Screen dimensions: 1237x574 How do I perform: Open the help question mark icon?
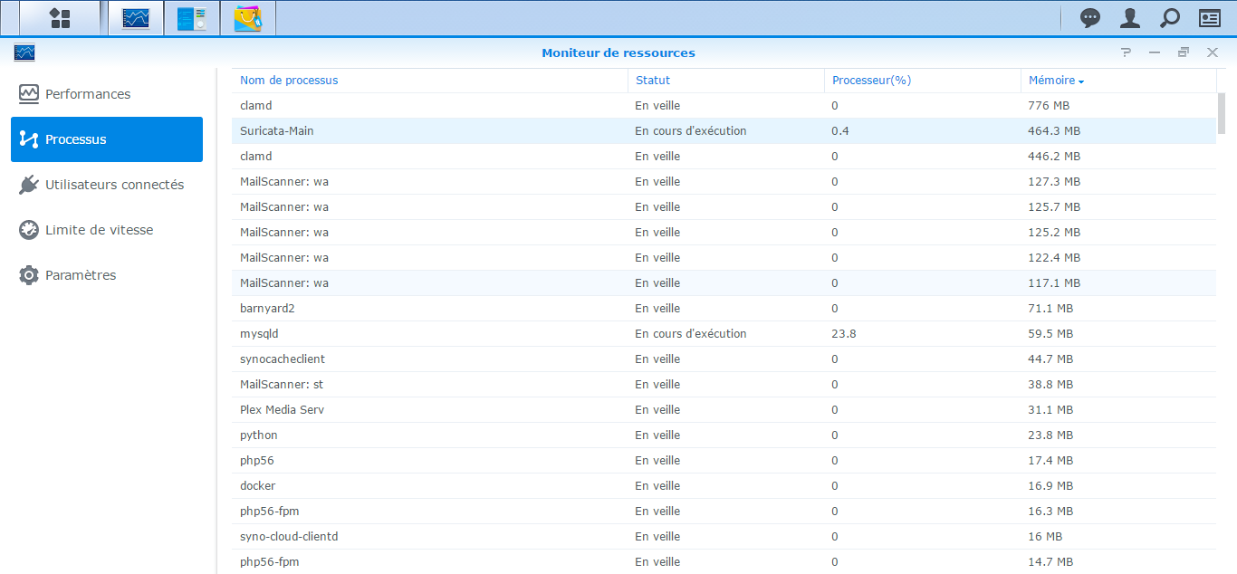pos(1126,53)
